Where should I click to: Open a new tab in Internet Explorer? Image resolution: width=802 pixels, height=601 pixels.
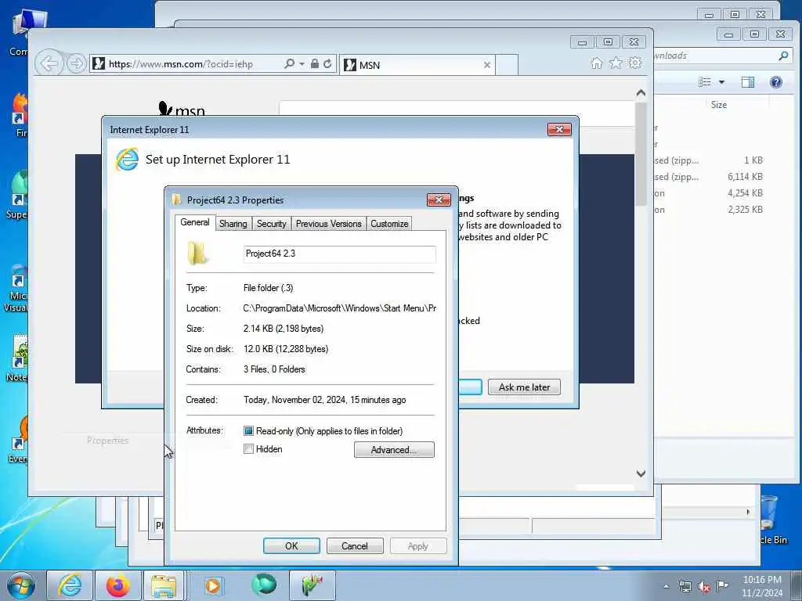pos(507,65)
